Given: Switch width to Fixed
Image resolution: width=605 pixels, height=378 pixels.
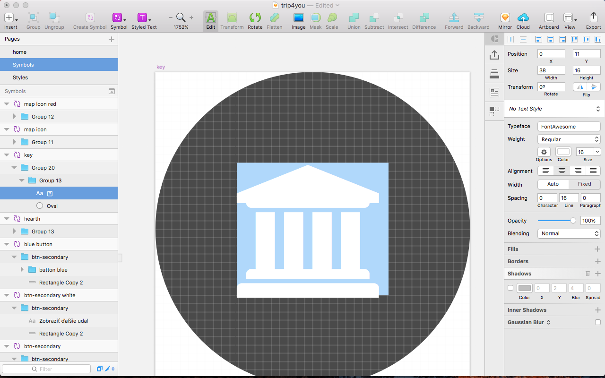Looking at the screenshot, I should pos(584,184).
